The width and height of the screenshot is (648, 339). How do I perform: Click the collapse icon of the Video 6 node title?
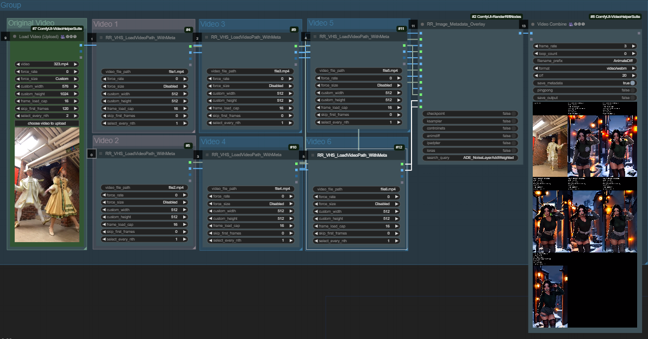point(313,156)
